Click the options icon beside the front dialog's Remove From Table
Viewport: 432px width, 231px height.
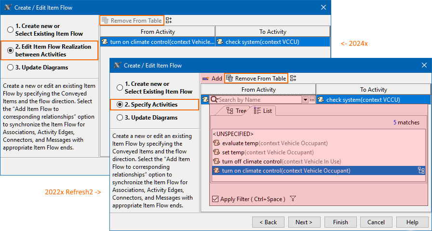tap(293, 78)
